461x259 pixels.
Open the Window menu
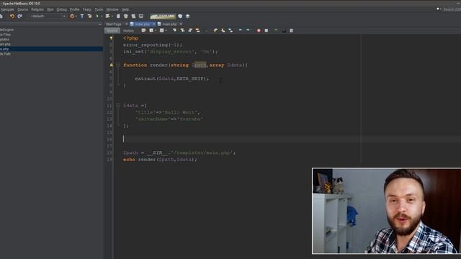(112, 9)
